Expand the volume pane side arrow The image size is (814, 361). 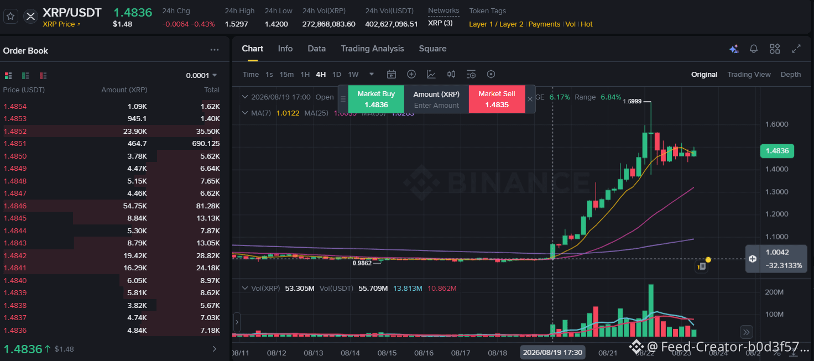(237, 322)
